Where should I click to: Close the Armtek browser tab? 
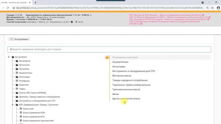(30, 2)
